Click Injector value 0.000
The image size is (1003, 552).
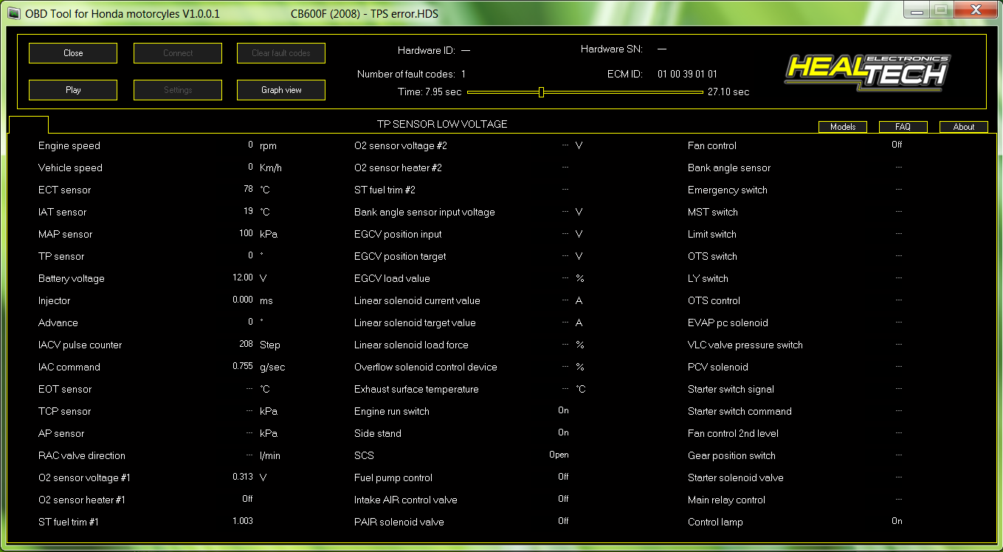tap(243, 300)
